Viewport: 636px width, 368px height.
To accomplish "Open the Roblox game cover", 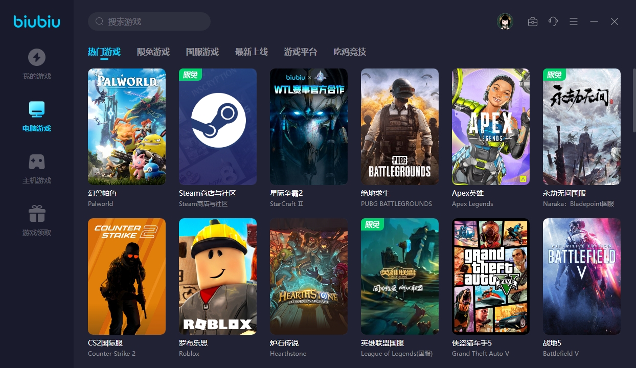I will click(x=218, y=277).
